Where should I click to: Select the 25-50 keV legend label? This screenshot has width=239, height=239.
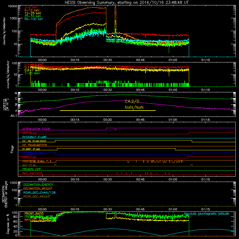click(x=33, y=16)
